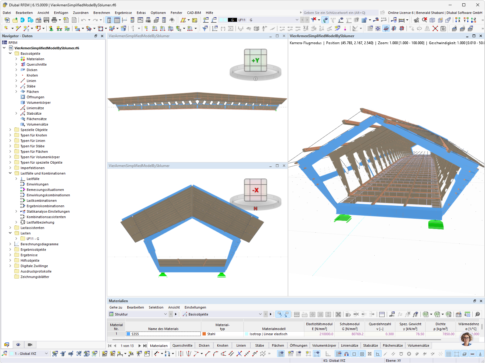Viewport: 485px width, 363px height.
Task: Toggle the perpendicular snap button in the bottom toolbar
Action: (378, 354)
